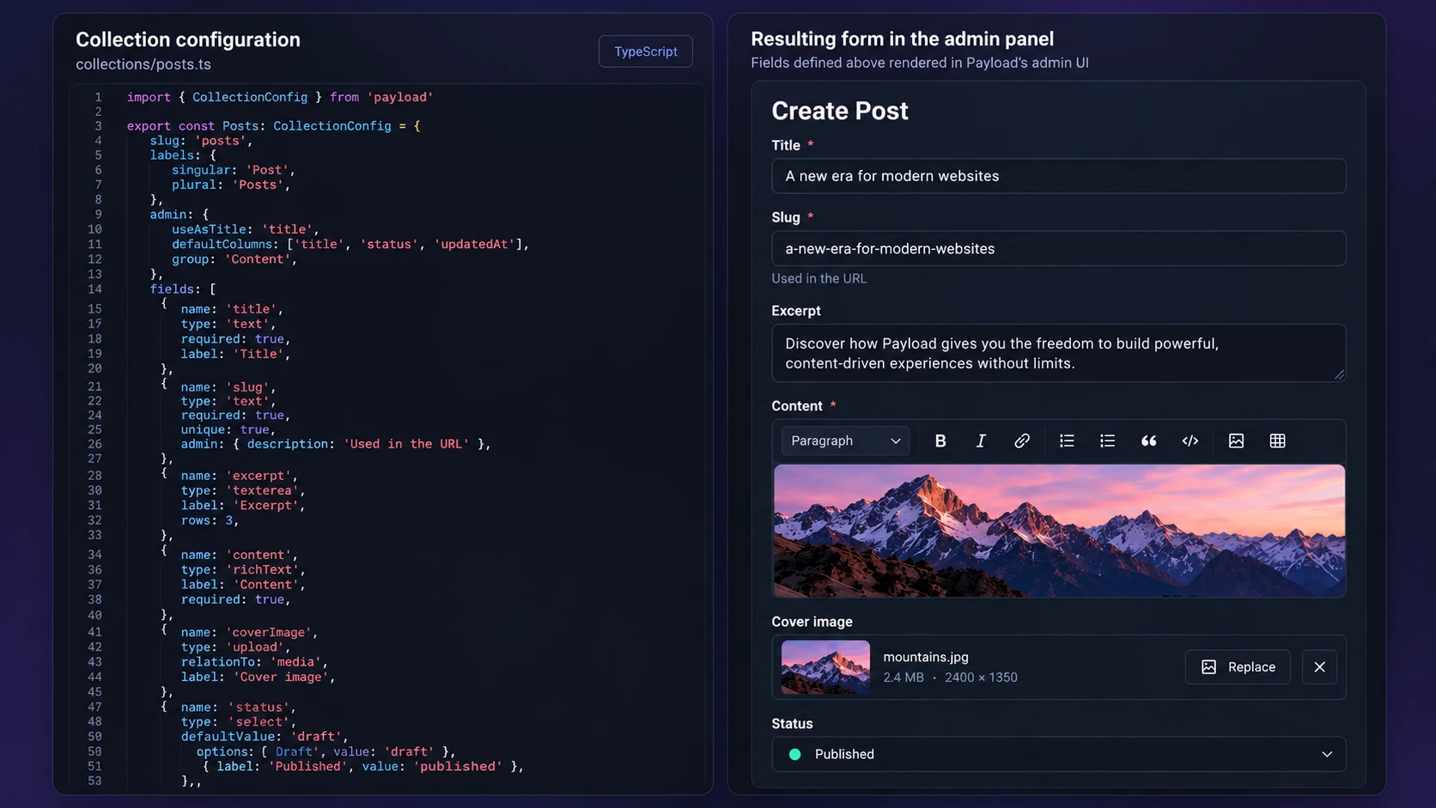The width and height of the screenshot is (1436, 808).
Task: Click the 'Collection configuration' panel title
Action: pyautogui.click(x=188, y=39)
